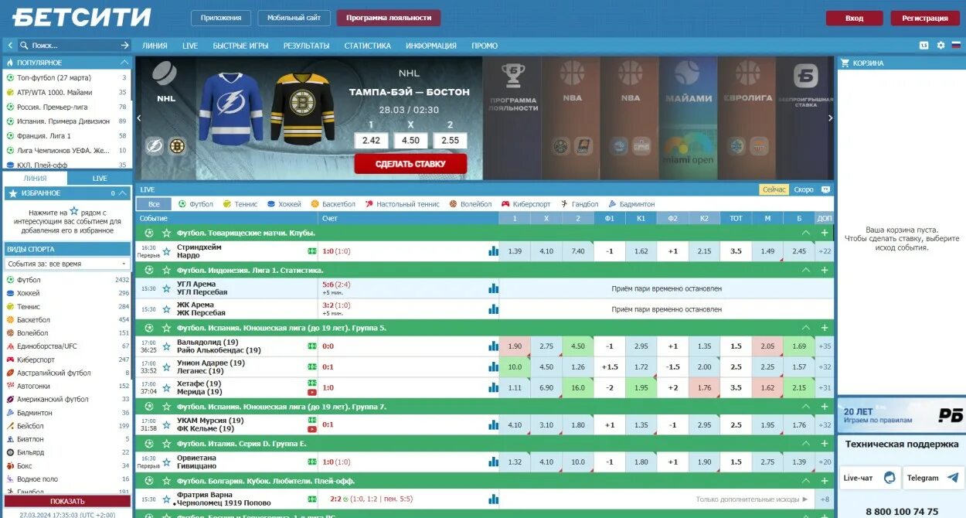Favorite the Товарищеские матчи league star
The image size is (966, 518).
click(x=166, y=233)
